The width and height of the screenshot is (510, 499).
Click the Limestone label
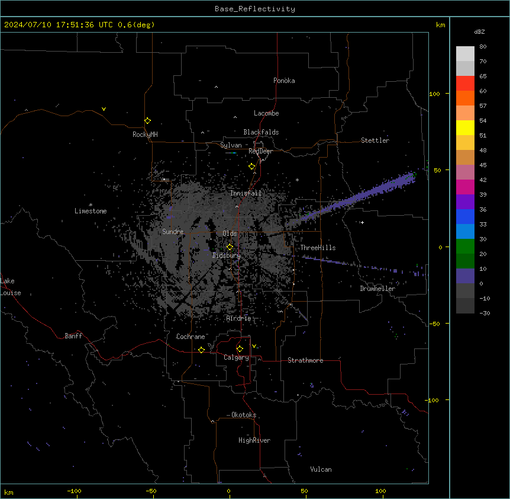click(91, 211)
